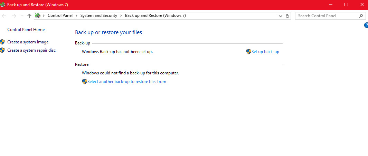Minimize the Back up and Restore window
Viewport: 368px width, 156px height.
[x=330, y=5]
